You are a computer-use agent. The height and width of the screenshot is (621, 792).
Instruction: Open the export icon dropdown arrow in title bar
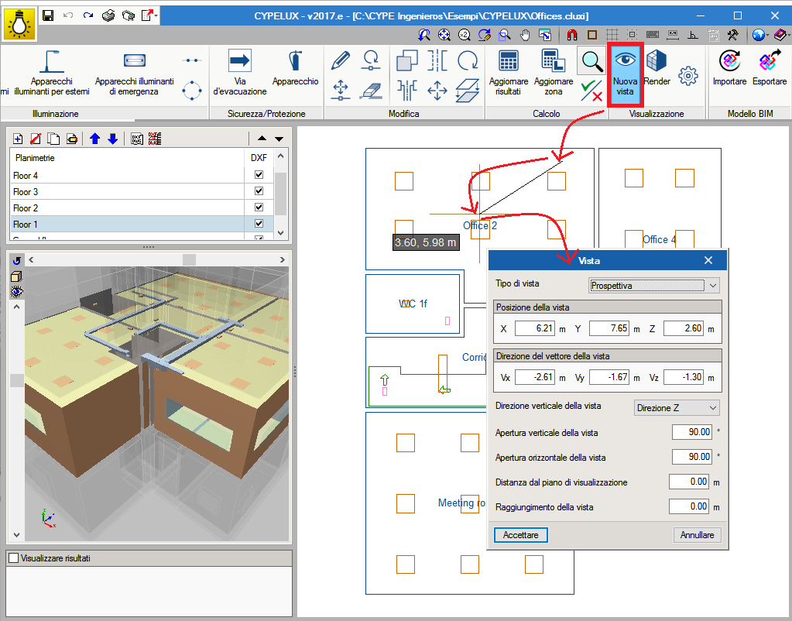[156, 15]
